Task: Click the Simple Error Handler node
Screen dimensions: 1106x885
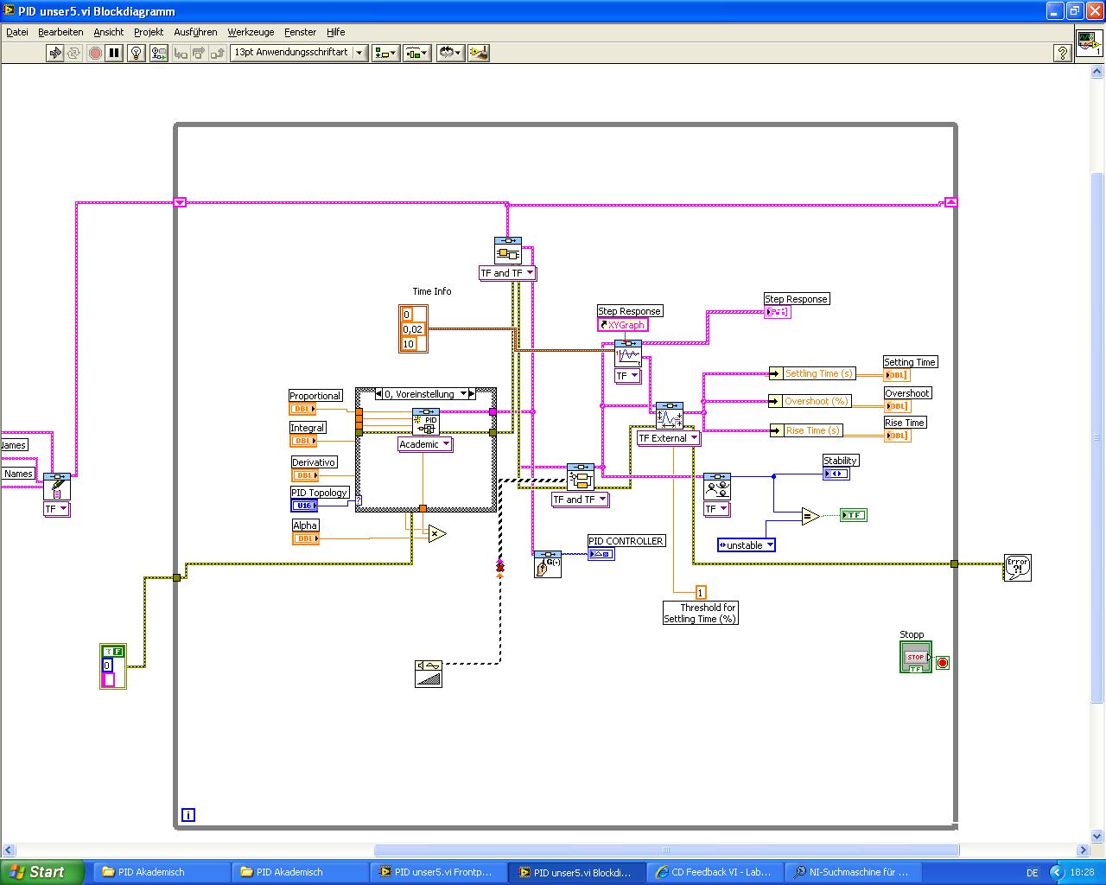Action: click(1018, 567)
